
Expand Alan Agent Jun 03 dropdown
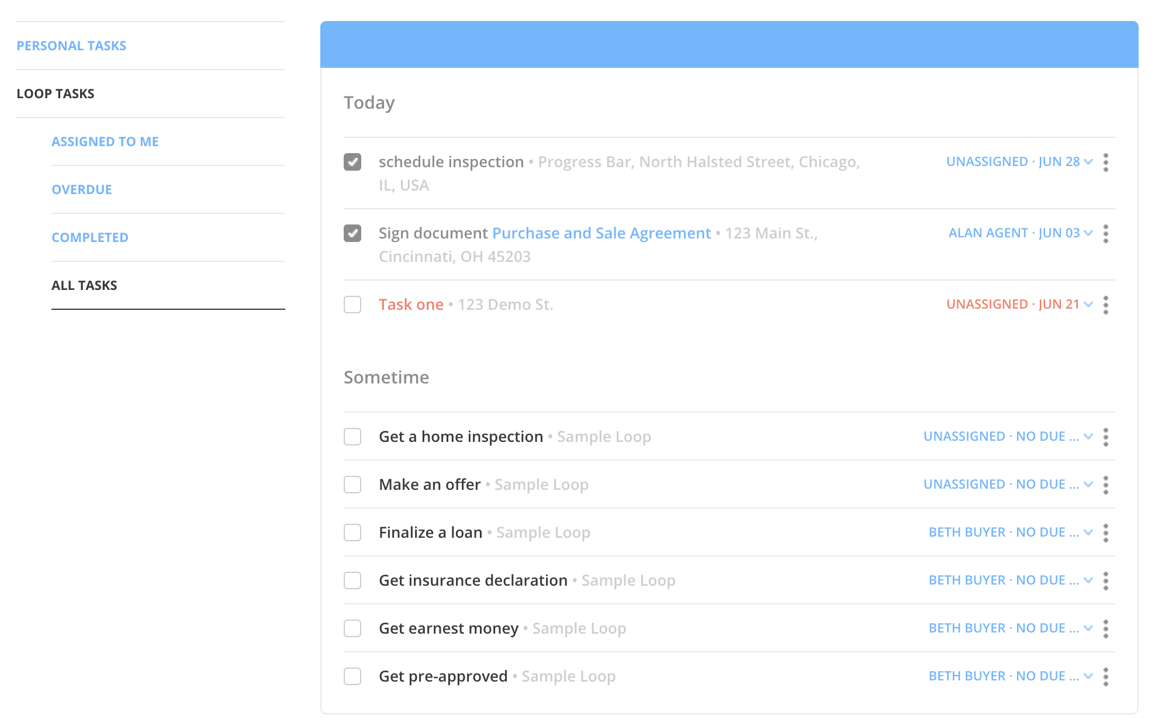1020,233
